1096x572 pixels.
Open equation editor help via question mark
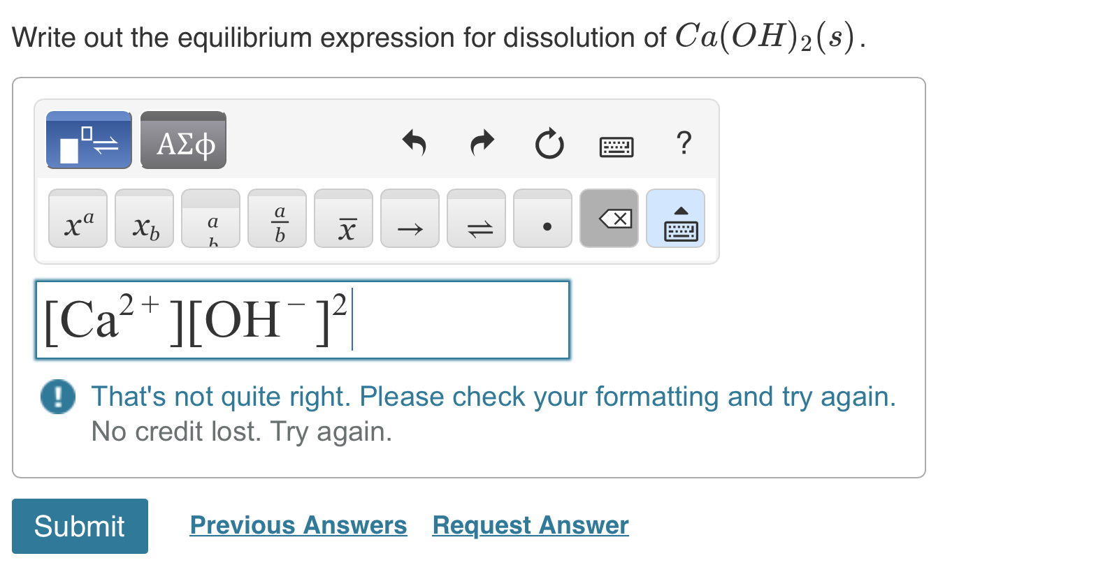[x=684, y=145]
